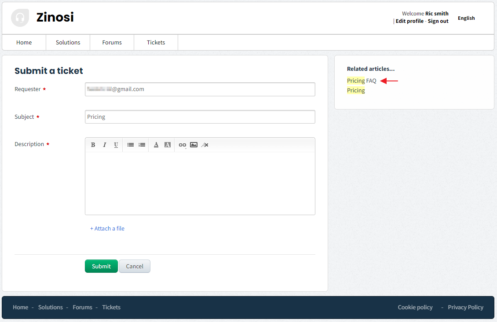Image resolution: width=497 pixels, height=322 pixels.
Task: Open the Cookie policy link
Action: click(x=415, y=307)
